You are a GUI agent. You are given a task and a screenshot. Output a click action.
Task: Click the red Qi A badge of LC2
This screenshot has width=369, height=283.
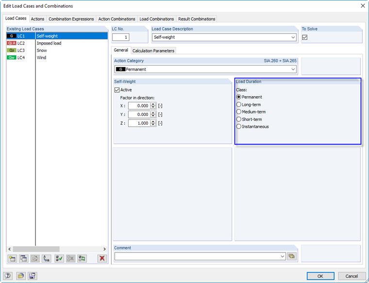[12, 43]
